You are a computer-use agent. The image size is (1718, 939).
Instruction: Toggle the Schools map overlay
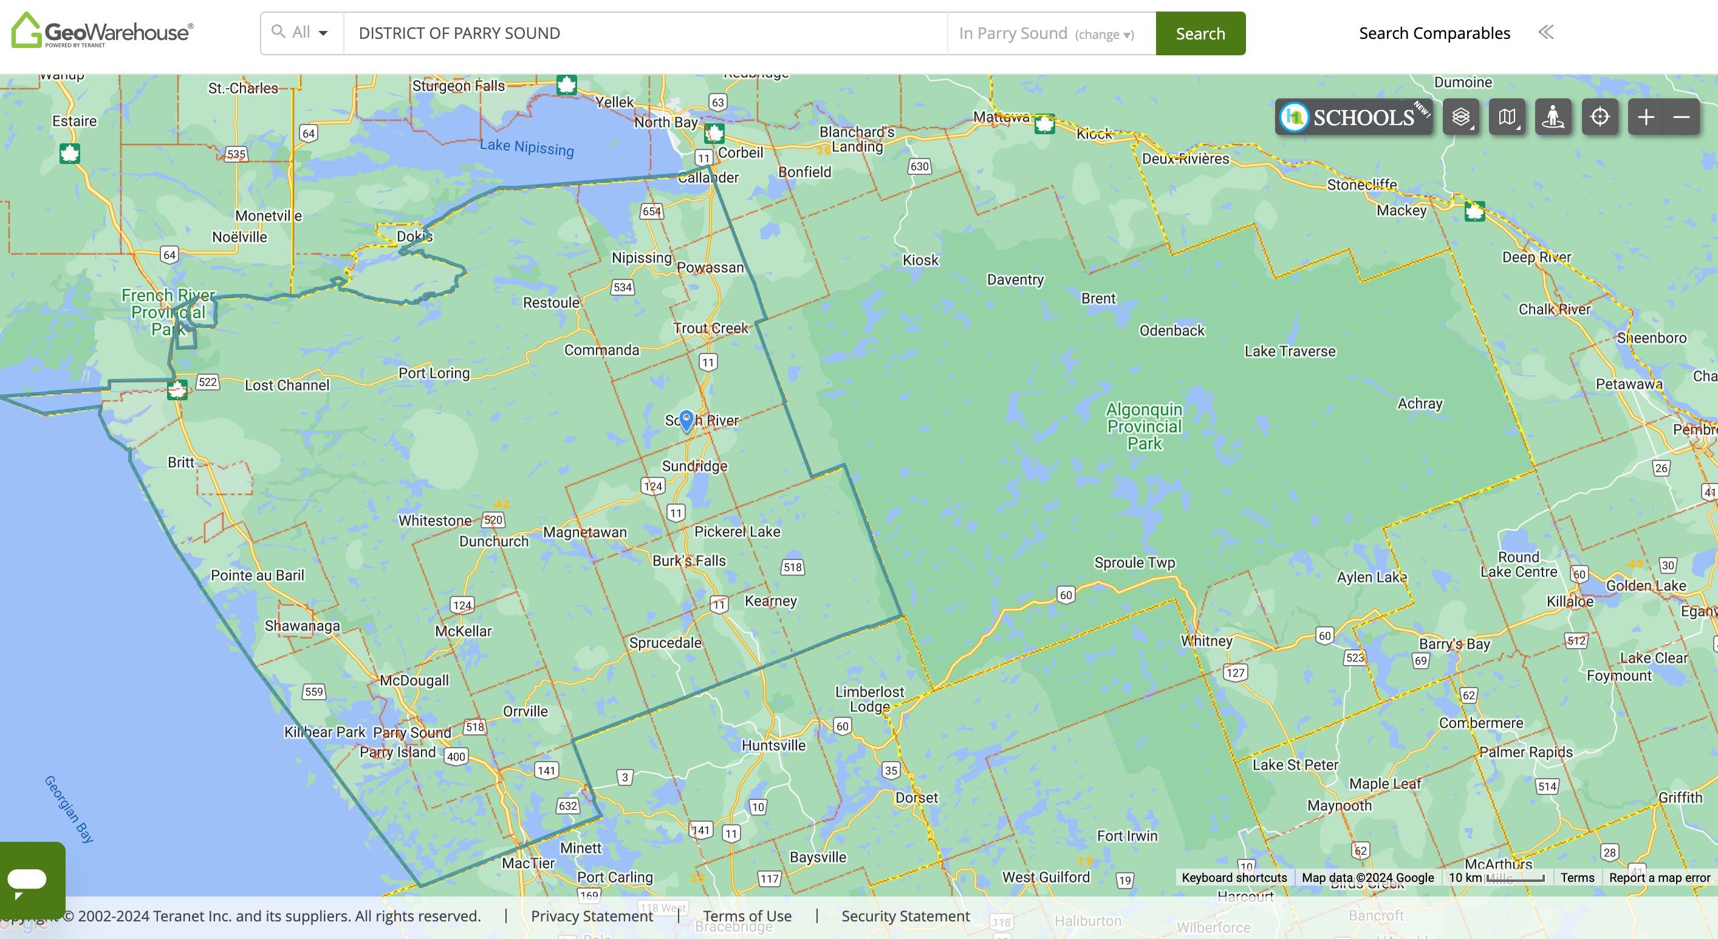click(1354, 117)
